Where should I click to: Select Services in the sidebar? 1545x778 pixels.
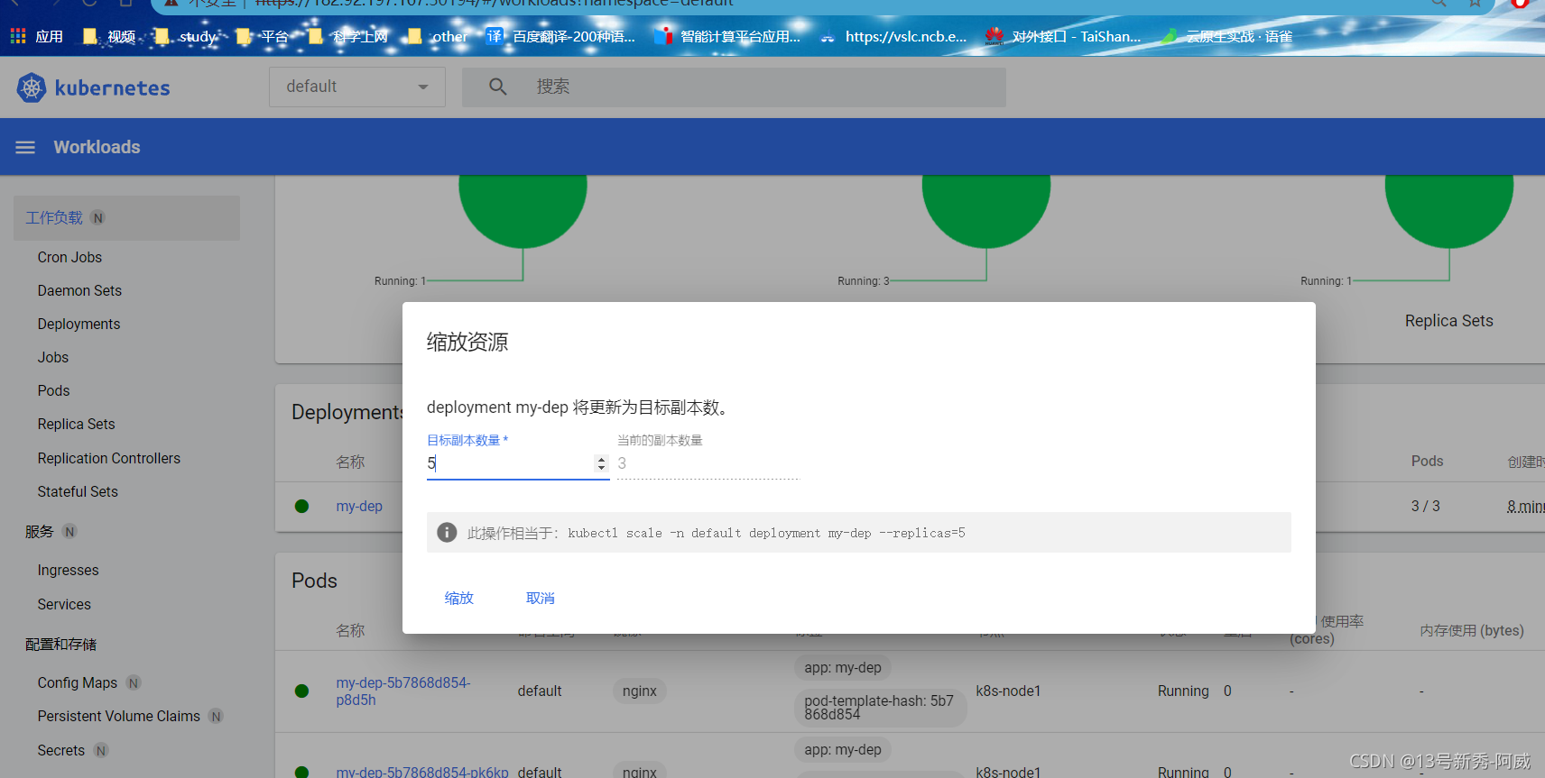[64, 604]
